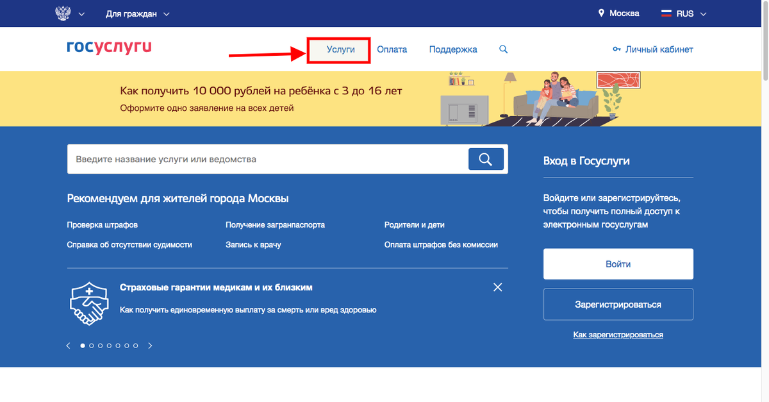
Task: Click the Russian flag language icon
Action: pyautogui.click(x=666, y=12)
